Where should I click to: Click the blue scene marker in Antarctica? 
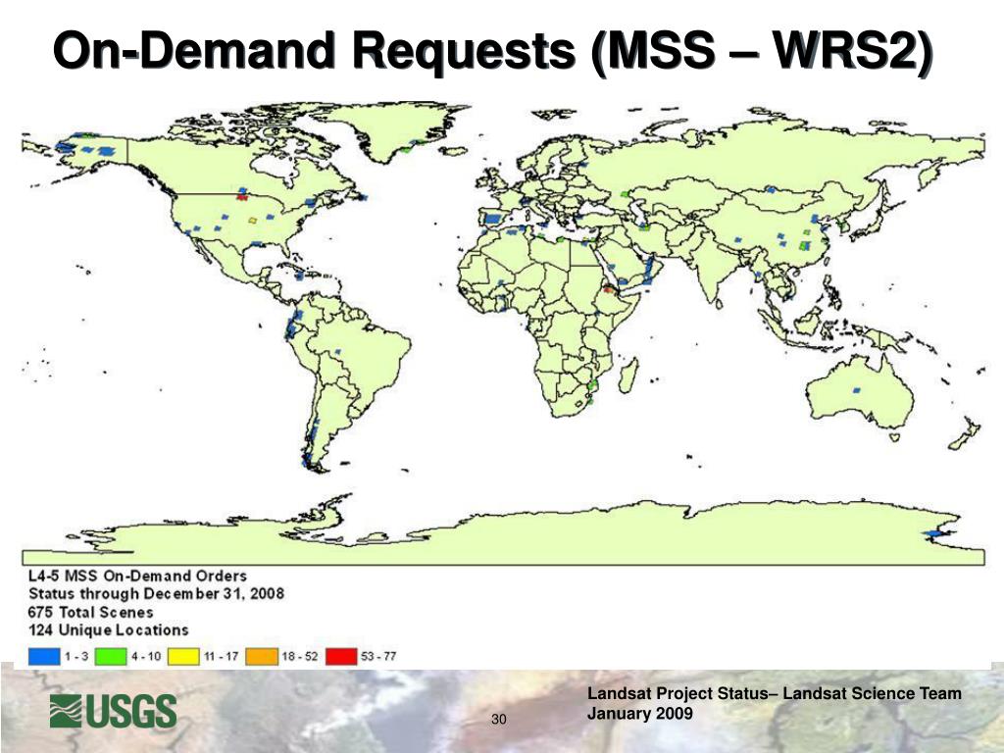pos(934,533)
